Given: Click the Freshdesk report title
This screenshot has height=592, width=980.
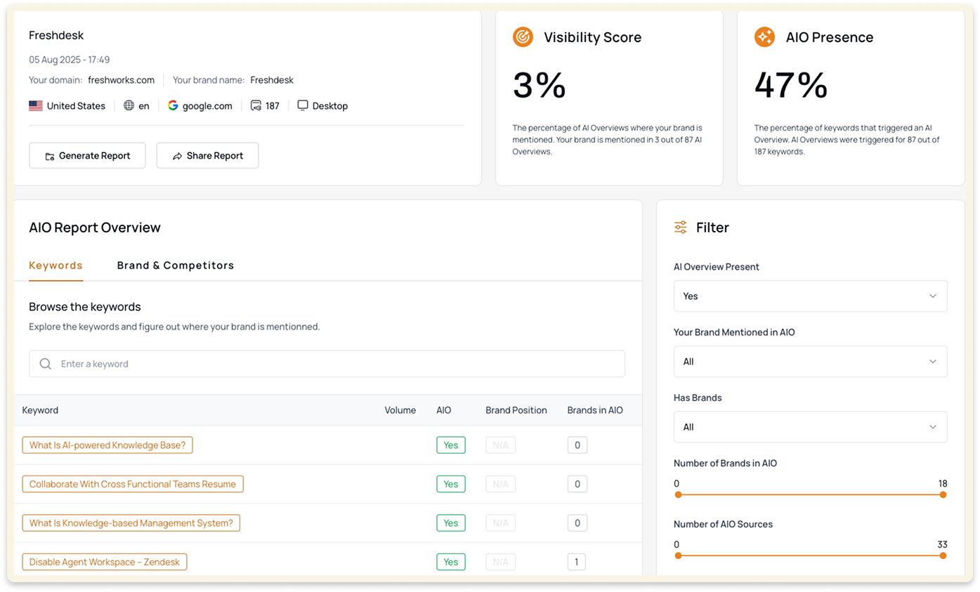Looking at the screenshot, I should [56, 35].
